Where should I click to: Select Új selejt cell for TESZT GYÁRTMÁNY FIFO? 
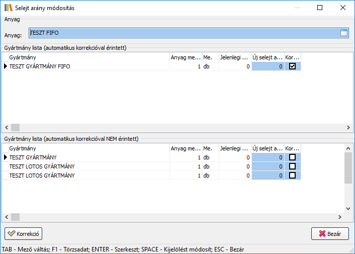pos(268,66)
